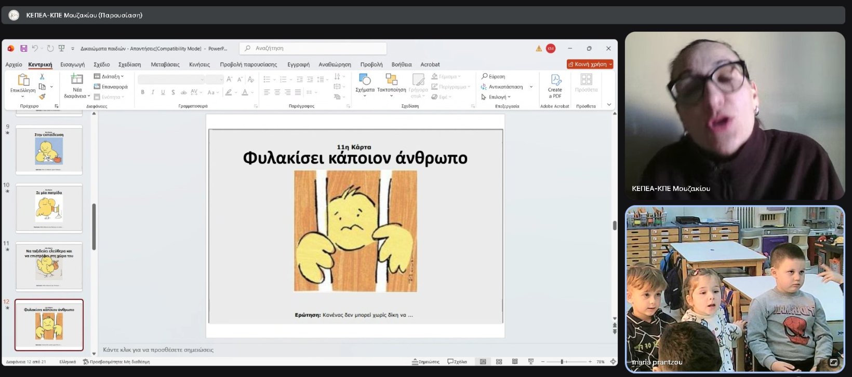Toggle Normal view in status bar
This screenshot has width=852, height=377.
pos(483,361)
